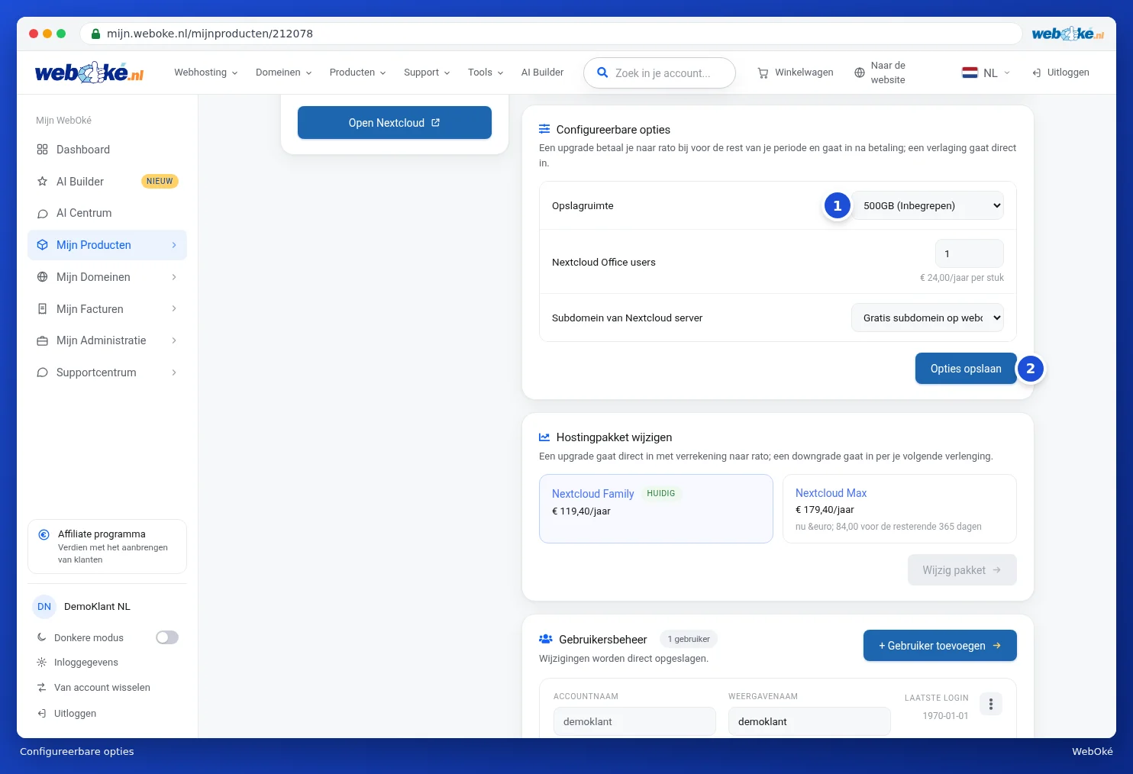
Task: Expand the NL language selector
Action: [986, 73]
